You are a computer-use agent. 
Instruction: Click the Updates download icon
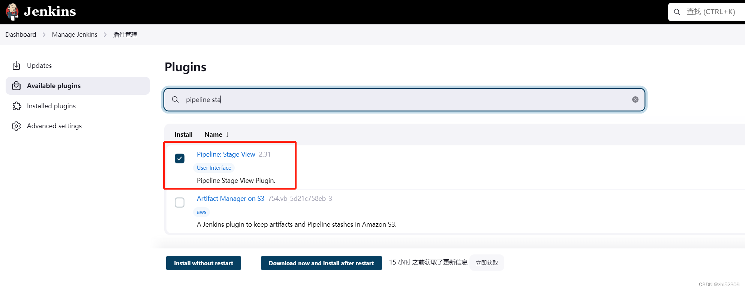(x=16, y=66)
